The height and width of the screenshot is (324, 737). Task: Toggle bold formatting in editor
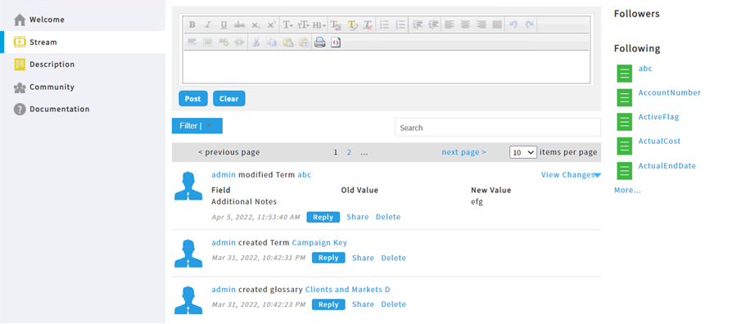pos(192,25)
